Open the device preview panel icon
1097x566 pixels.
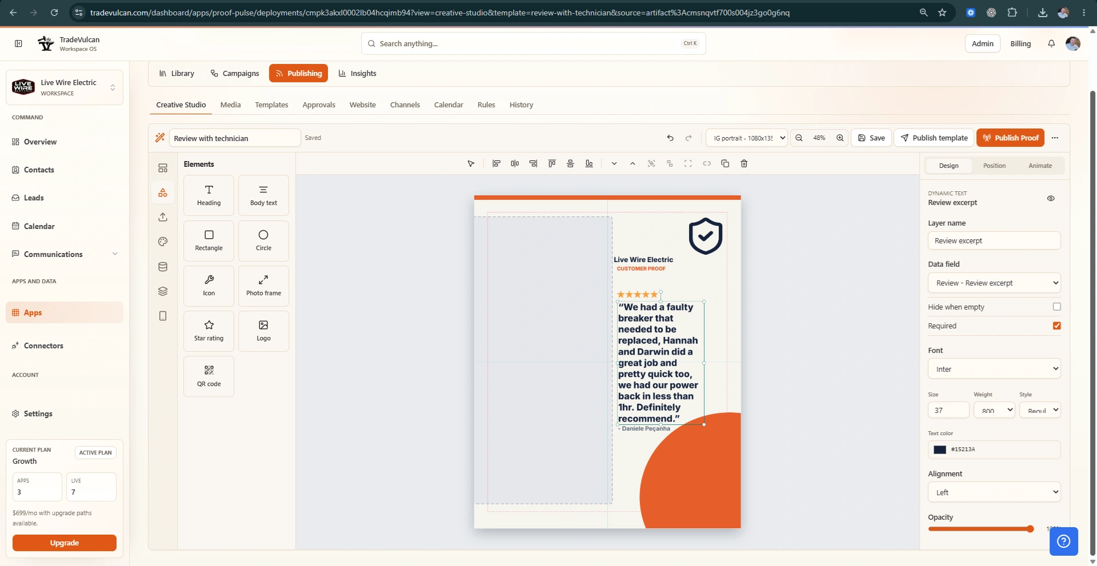(x=163, y=316)
